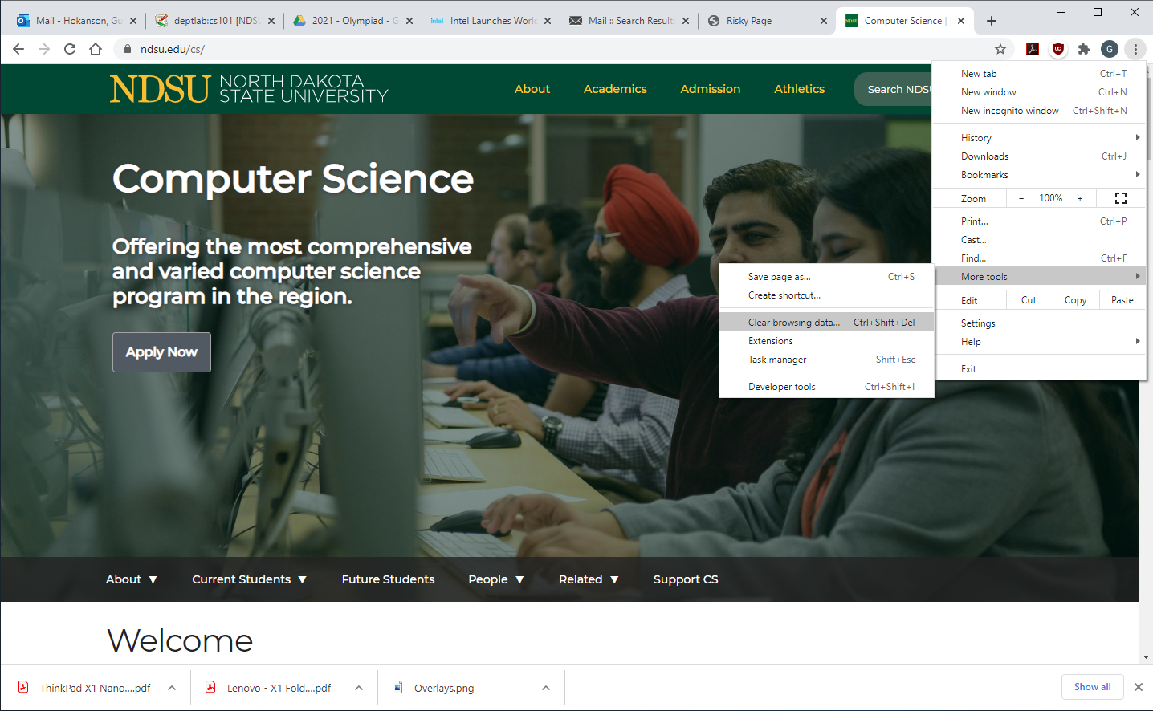
Task: Click Show all downloads button
Action: (1092, 687)
